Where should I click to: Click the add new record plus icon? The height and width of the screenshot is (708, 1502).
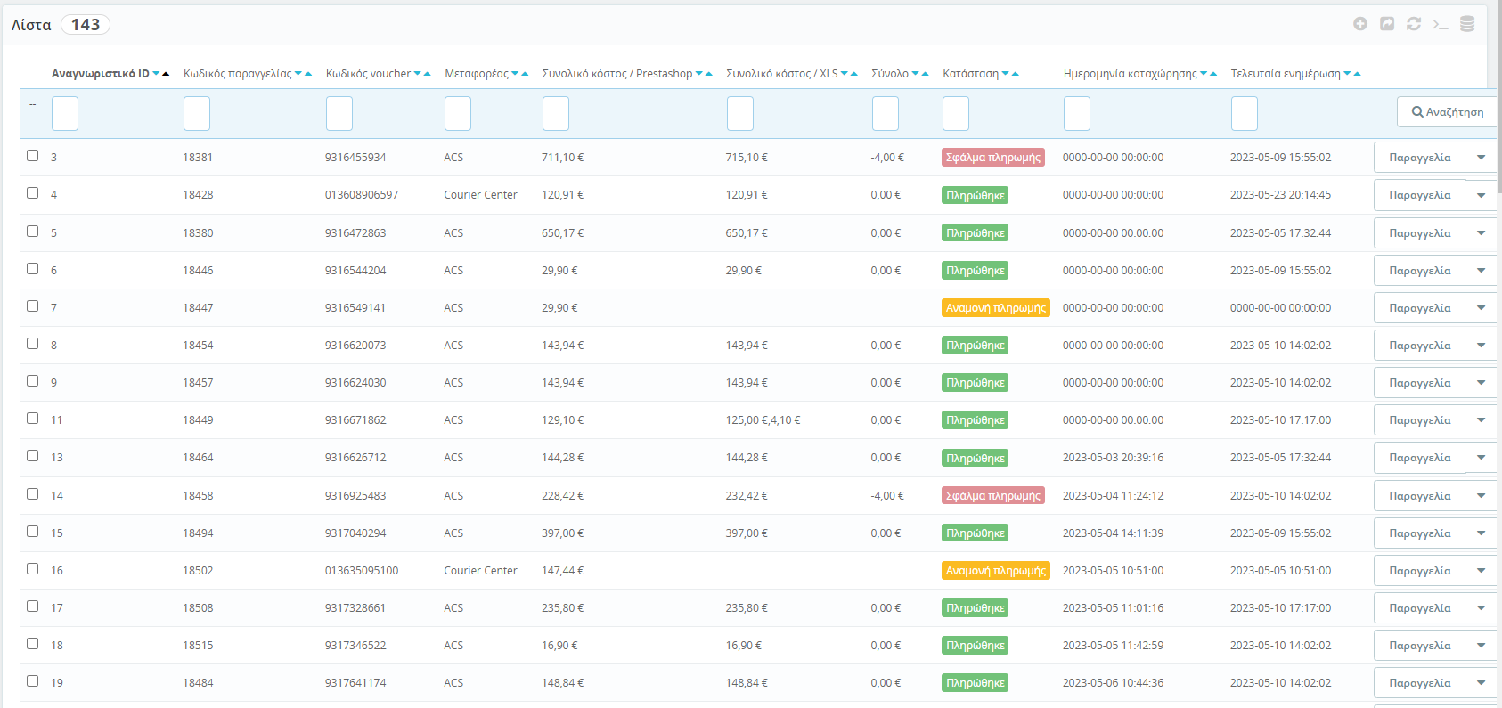[x=1359, y=24]
